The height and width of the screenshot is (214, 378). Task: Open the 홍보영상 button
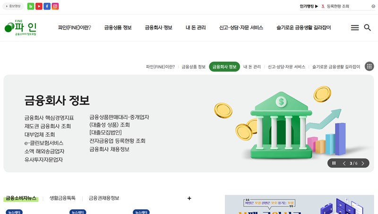coord(13,6)
